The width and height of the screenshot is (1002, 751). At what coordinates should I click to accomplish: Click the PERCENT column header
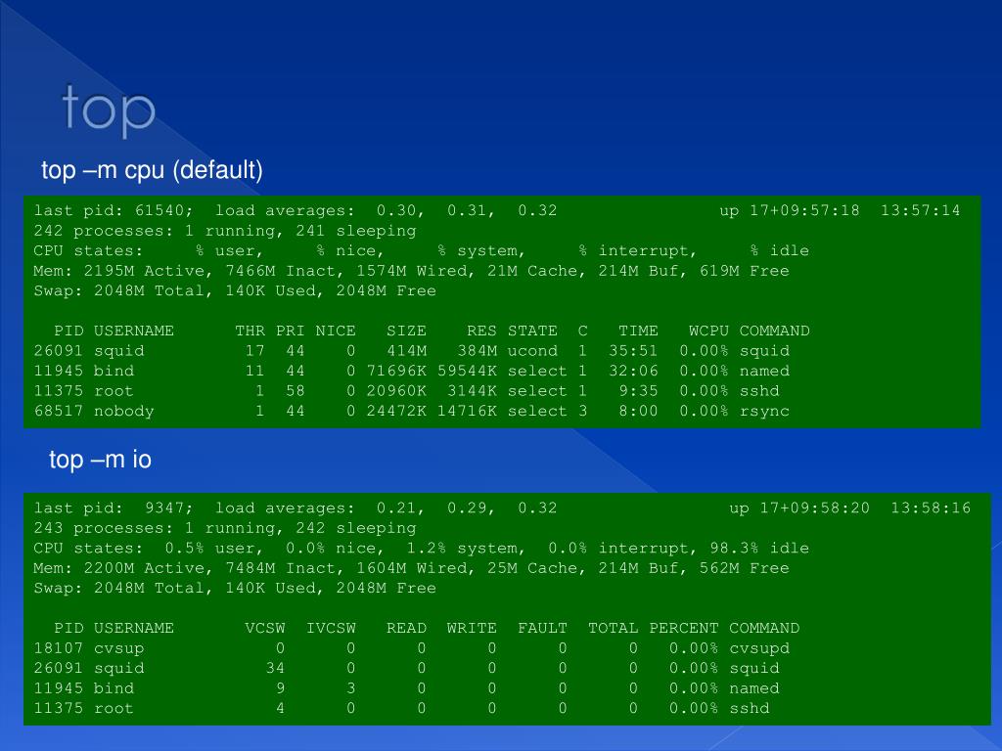(684, 629)
